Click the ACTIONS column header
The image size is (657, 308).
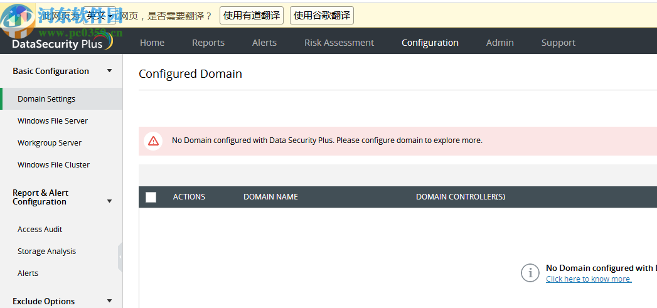(189, 197)
